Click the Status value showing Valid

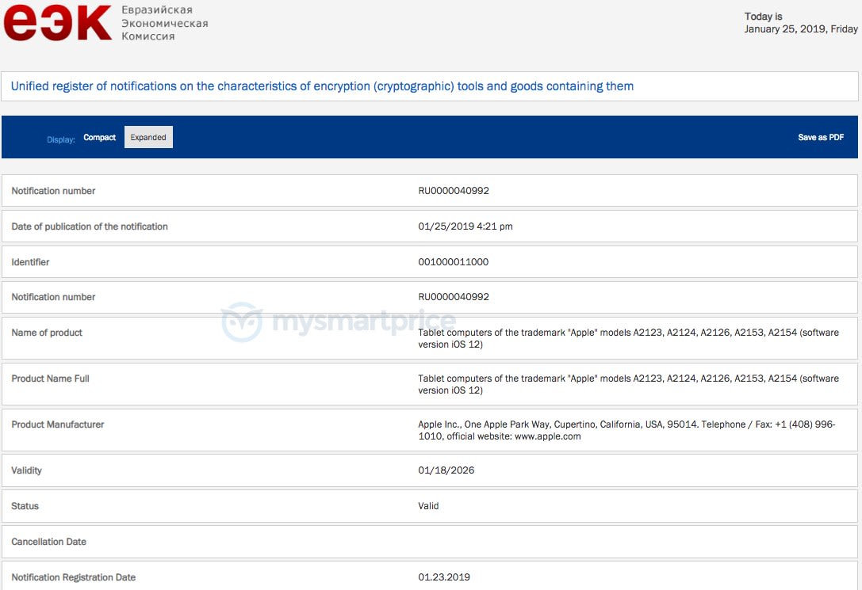428,505
